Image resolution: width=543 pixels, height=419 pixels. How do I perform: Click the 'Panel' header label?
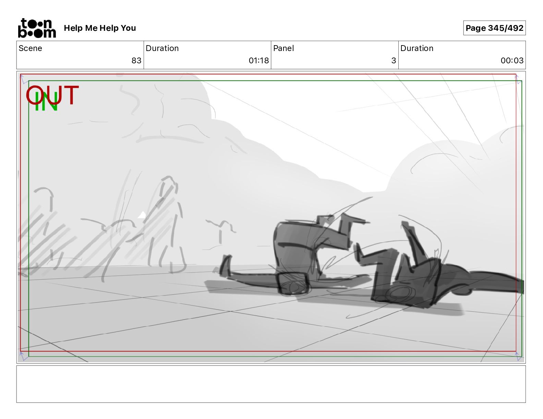283,48
